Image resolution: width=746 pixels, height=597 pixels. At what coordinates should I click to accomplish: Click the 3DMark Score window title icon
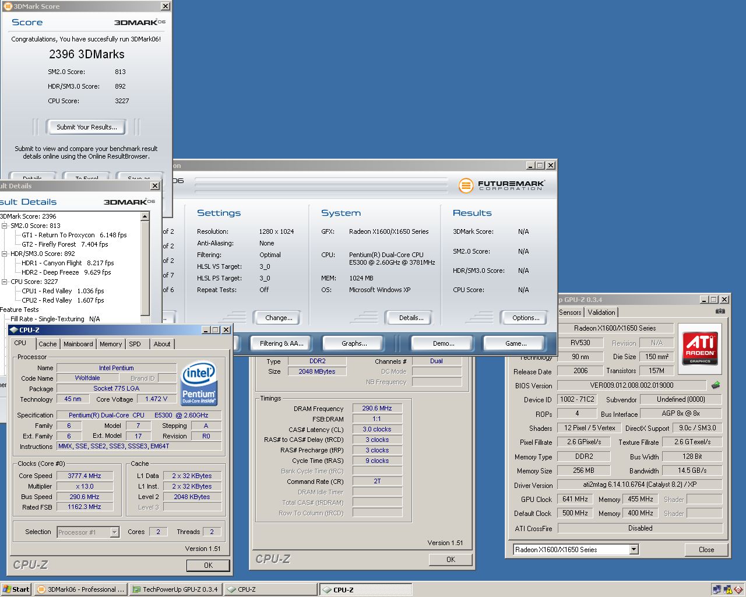[x=8, y=6]
